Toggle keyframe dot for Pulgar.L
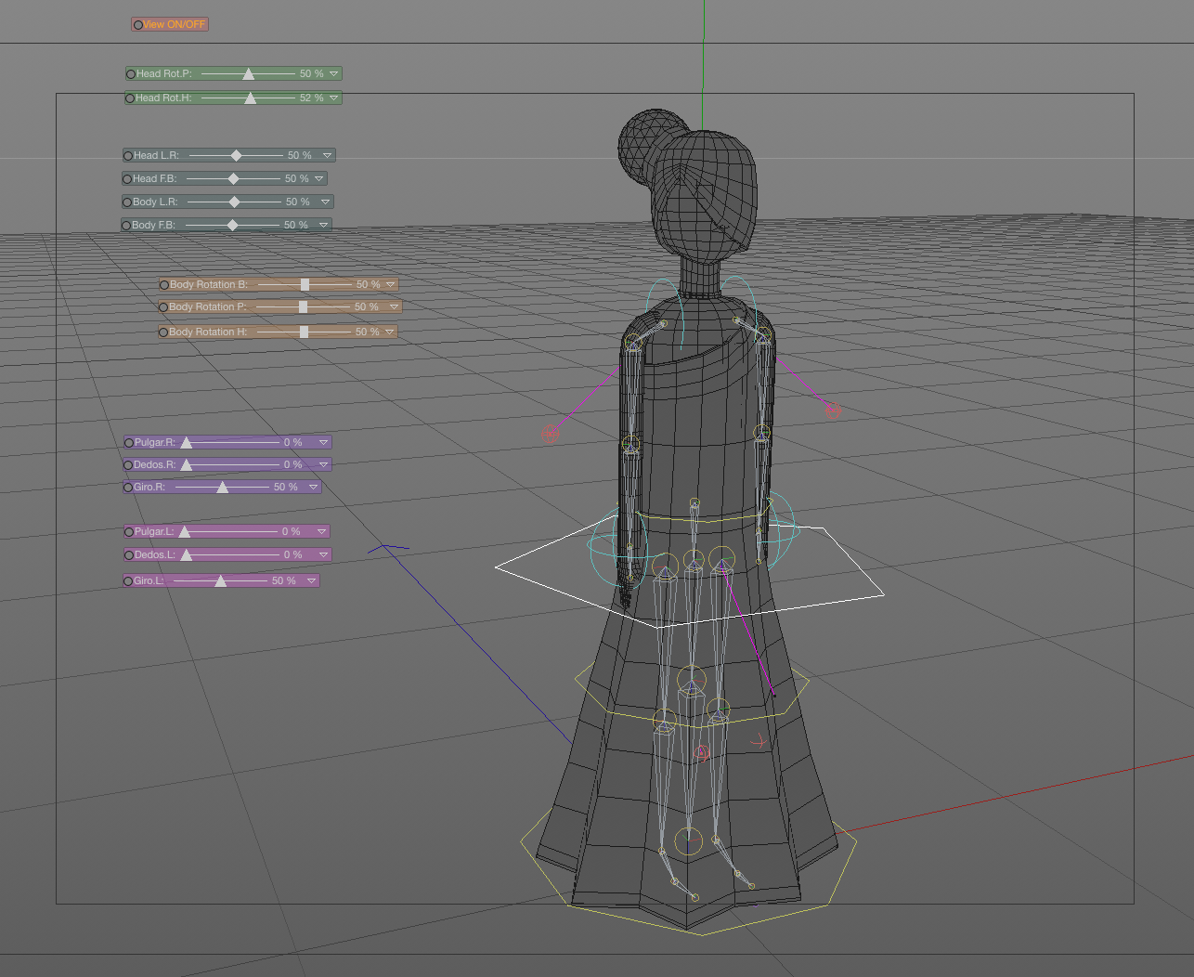 129,532
